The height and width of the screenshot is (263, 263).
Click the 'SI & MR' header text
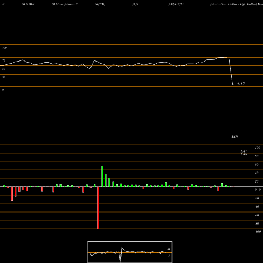pos(28,4)
